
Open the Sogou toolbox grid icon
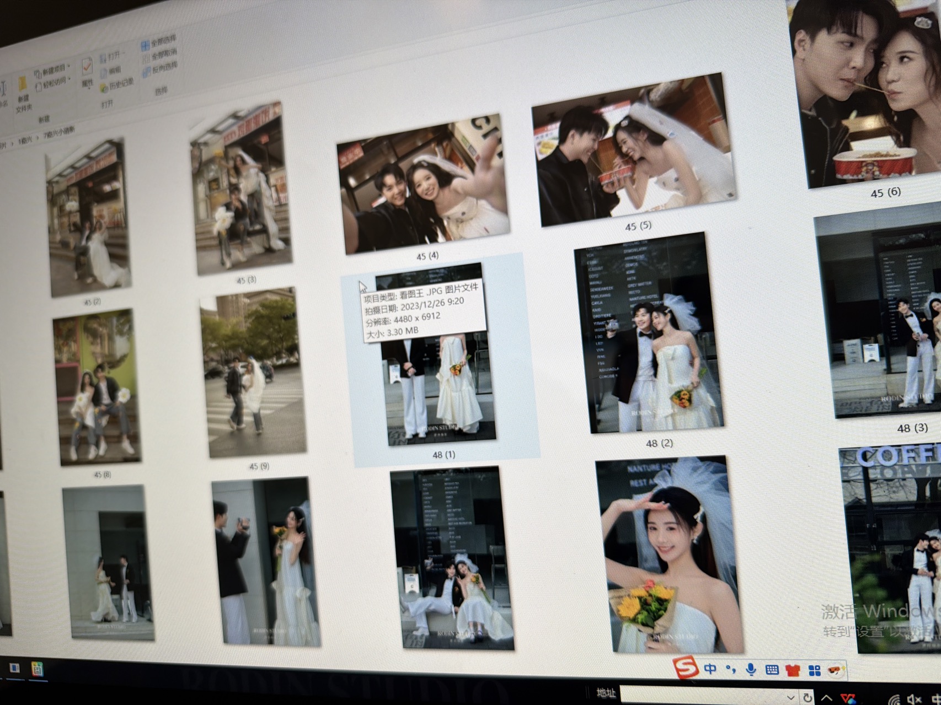click(814, 670)
